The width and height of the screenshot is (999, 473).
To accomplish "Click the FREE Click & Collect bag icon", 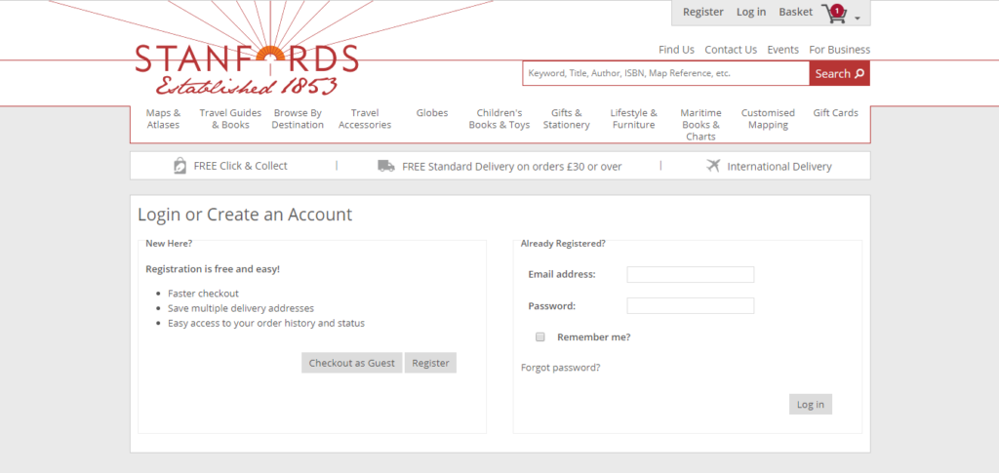I will click(x=180, y=166).
